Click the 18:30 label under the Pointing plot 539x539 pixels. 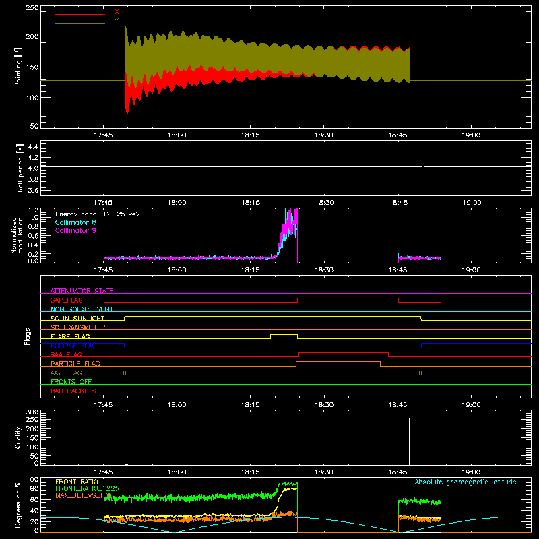tap(324, 135)
